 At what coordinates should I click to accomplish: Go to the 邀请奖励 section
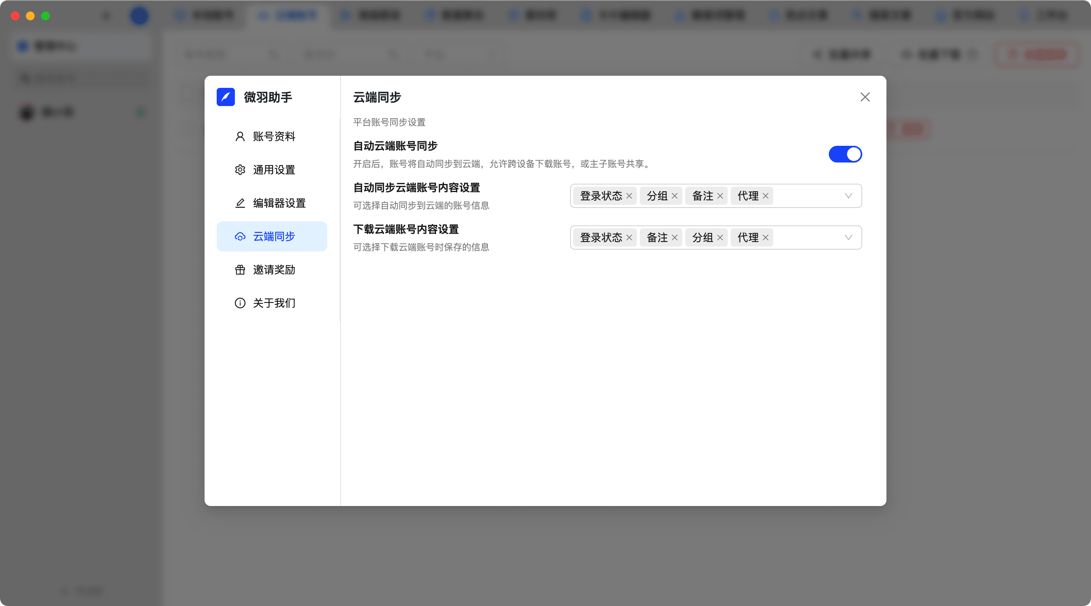[274, 270]
